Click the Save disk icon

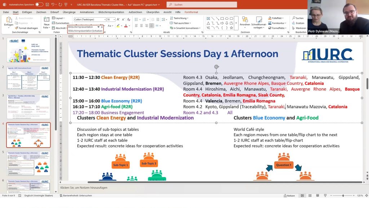tap(47, 4)
